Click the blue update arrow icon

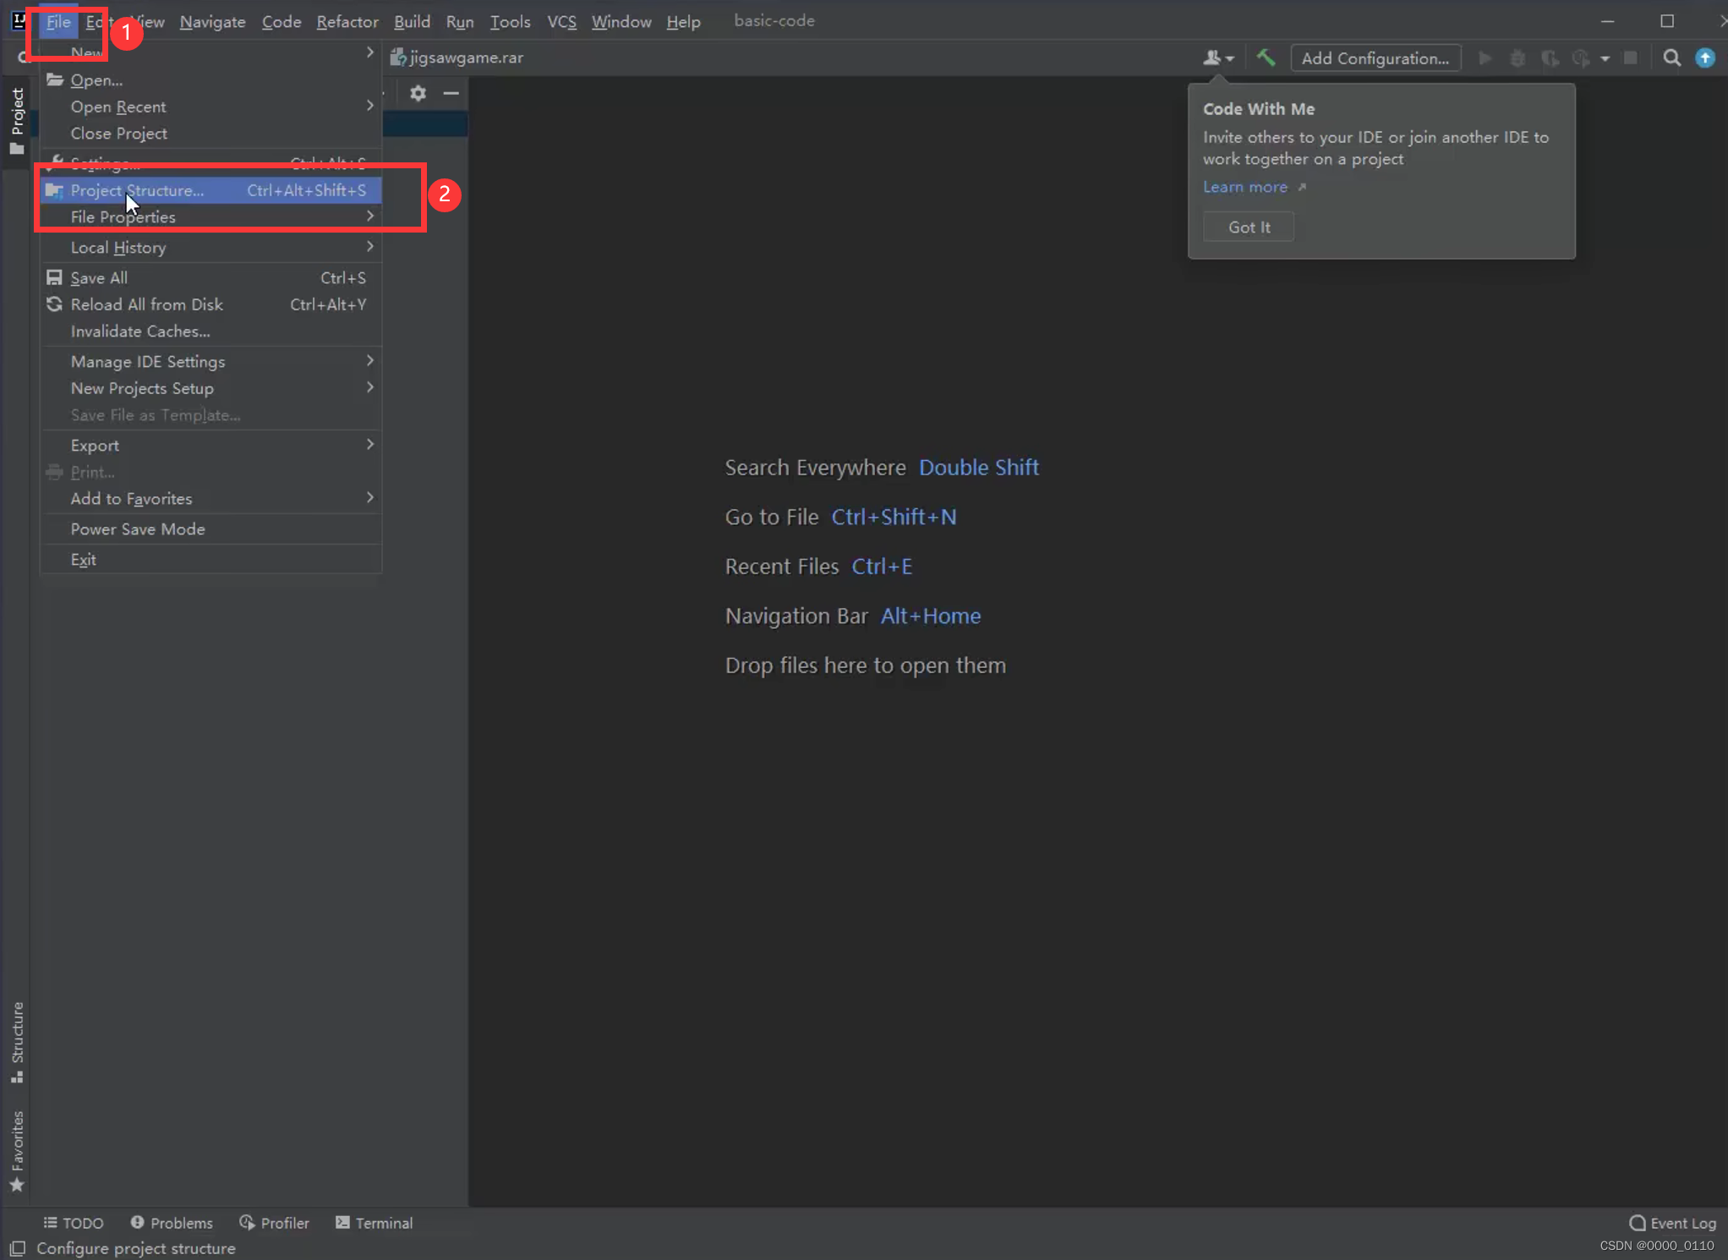click(x=1705, y=58)
